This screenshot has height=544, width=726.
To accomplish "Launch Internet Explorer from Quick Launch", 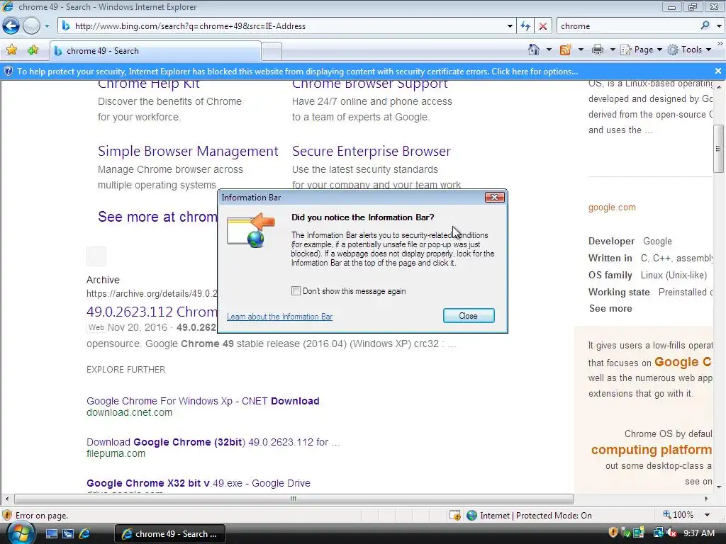I will coord(85,534).
